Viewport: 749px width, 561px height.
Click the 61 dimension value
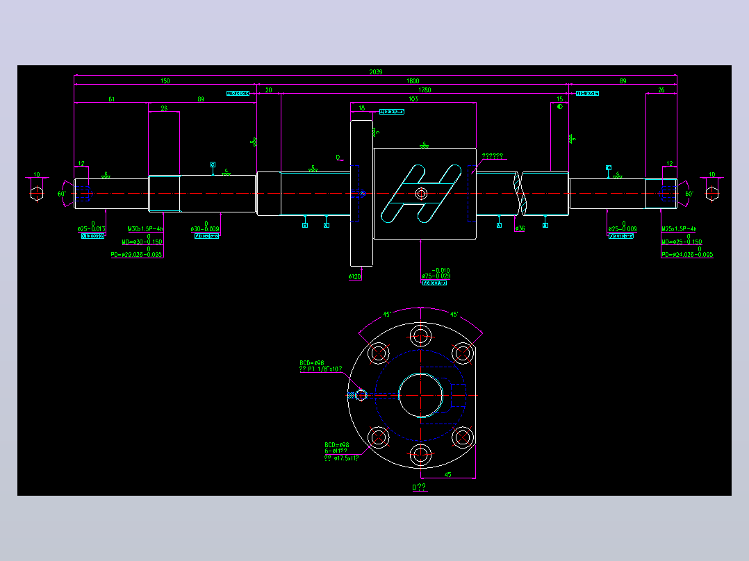click(111, 99)
